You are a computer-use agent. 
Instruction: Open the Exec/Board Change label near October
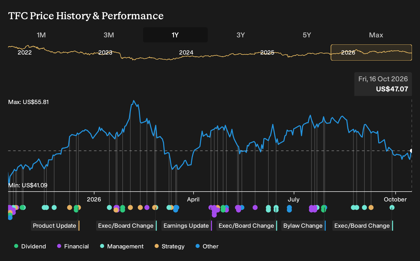pyautogui.click(x=363, y=226)
